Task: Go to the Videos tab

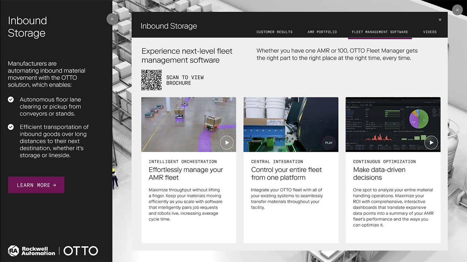Action: 430,32
